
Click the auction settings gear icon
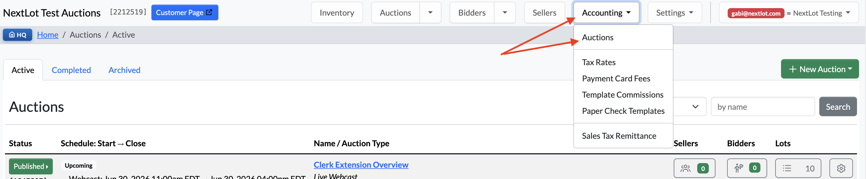pyautogui.click(x=841, y=168)
